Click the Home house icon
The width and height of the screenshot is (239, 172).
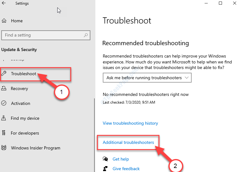click(x=4, y=21)
